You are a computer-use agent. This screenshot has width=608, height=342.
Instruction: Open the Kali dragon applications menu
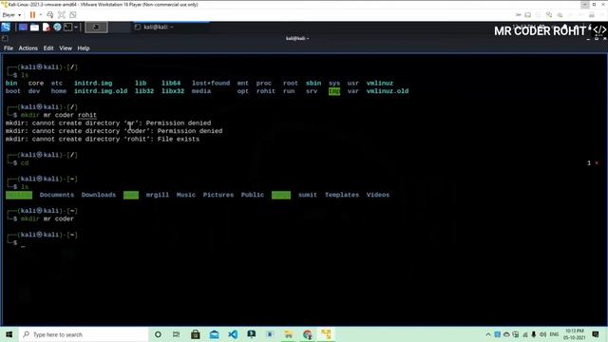(x=6, y=28)
